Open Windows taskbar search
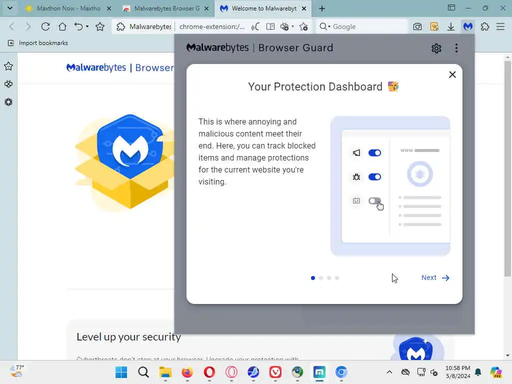This screenshot has width=512, height=384. pos(143,372)
